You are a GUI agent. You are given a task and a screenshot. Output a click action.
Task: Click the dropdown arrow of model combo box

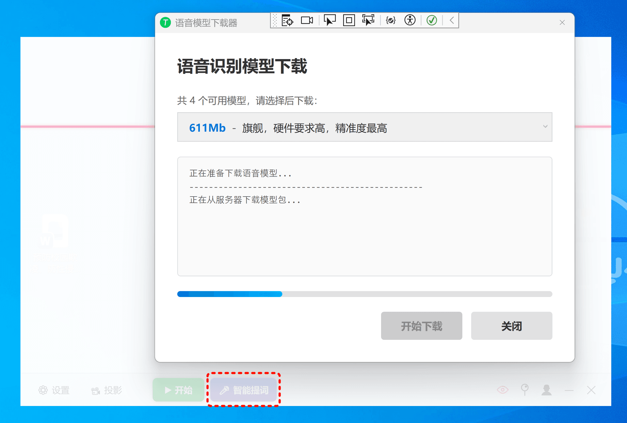[545, 127]
